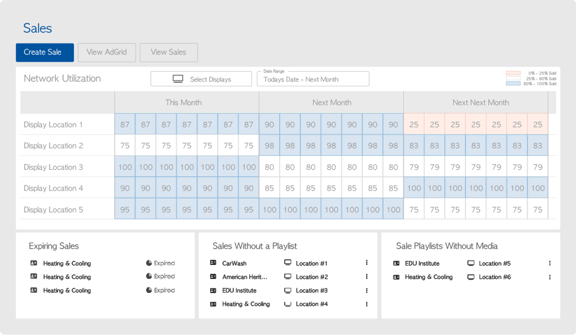Open the American Herit... sale entry
576x335 pixels.
244,277
